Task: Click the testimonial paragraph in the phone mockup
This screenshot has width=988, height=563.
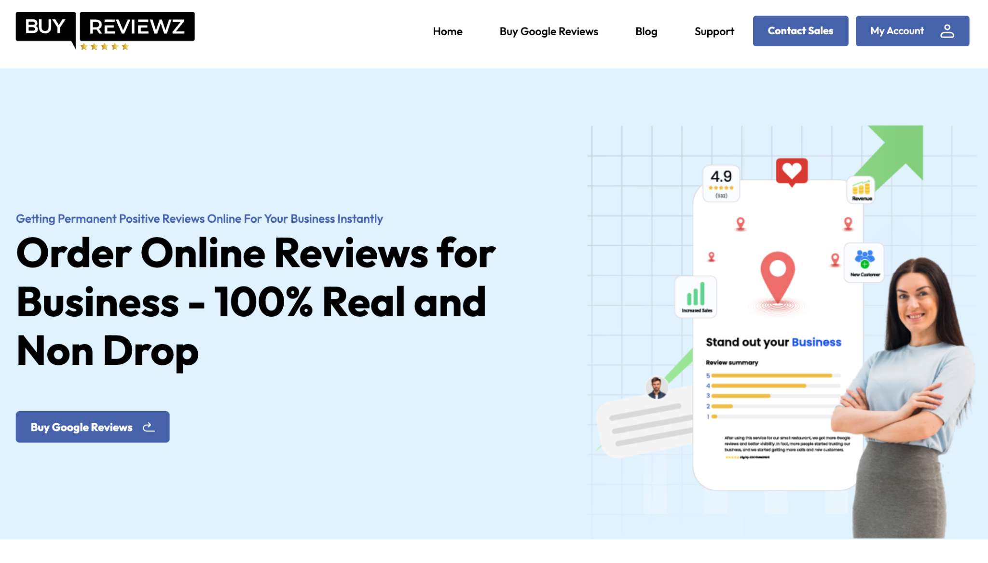Action: click(x=787, y=444)
